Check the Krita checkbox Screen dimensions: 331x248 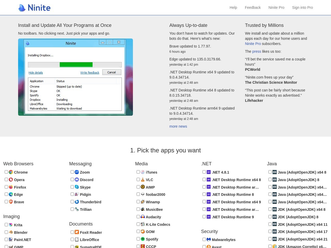pyautogui.click(x=6, y=225)
